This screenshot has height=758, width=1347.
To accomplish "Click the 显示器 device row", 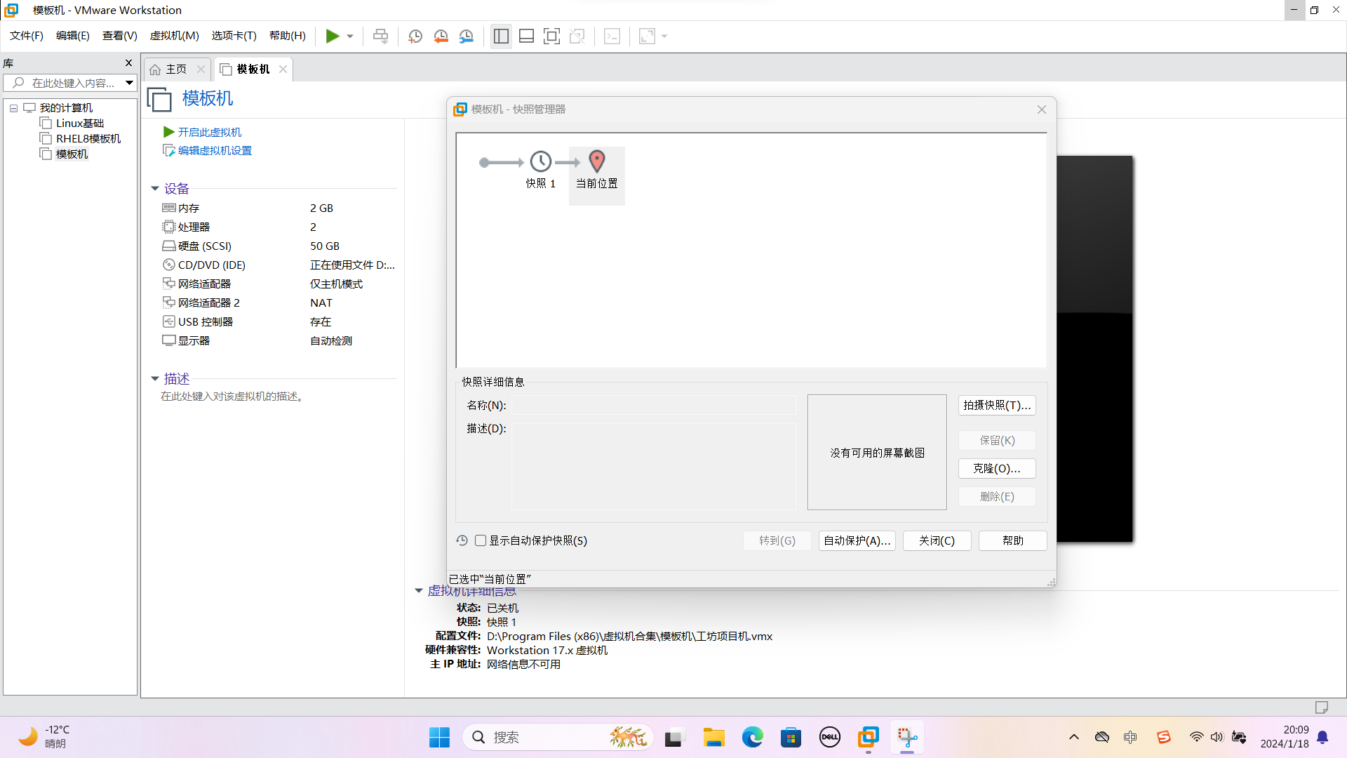I will pyautogui.click(x=279, y=341).
